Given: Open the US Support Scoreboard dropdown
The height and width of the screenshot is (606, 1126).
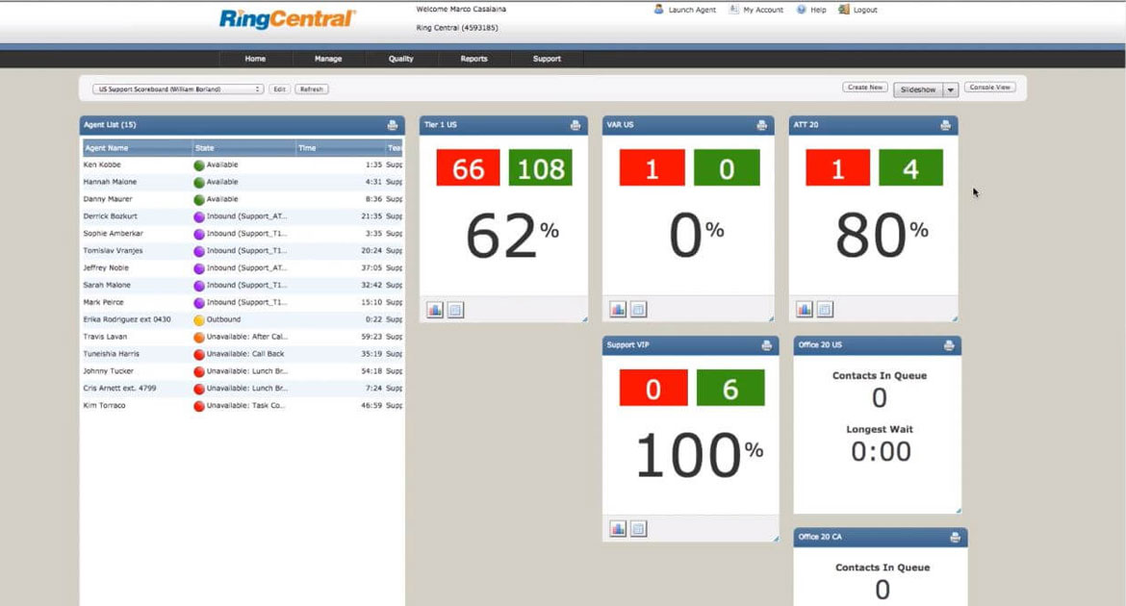Looking at the screenshot, I should (178, 89).
